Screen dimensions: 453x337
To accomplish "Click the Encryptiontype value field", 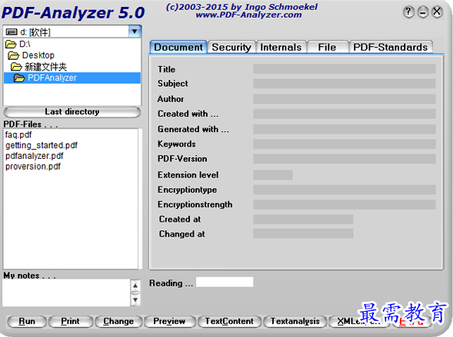I will click(x=345, y=190).
